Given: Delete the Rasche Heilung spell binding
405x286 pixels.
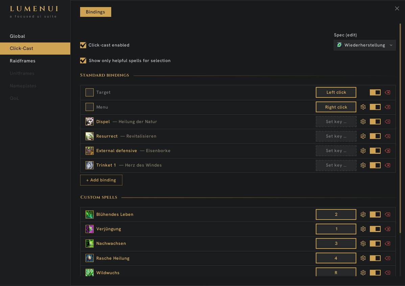Looking at the screenshot, I should [387, 258].
